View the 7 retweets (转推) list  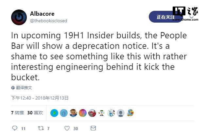pos(18,113)
